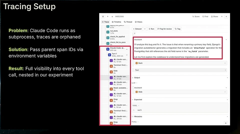Click LLM icon of 1s, 18 tok span
The width and height of the screenshot is (240, 134).
click(x=111, y=106)
